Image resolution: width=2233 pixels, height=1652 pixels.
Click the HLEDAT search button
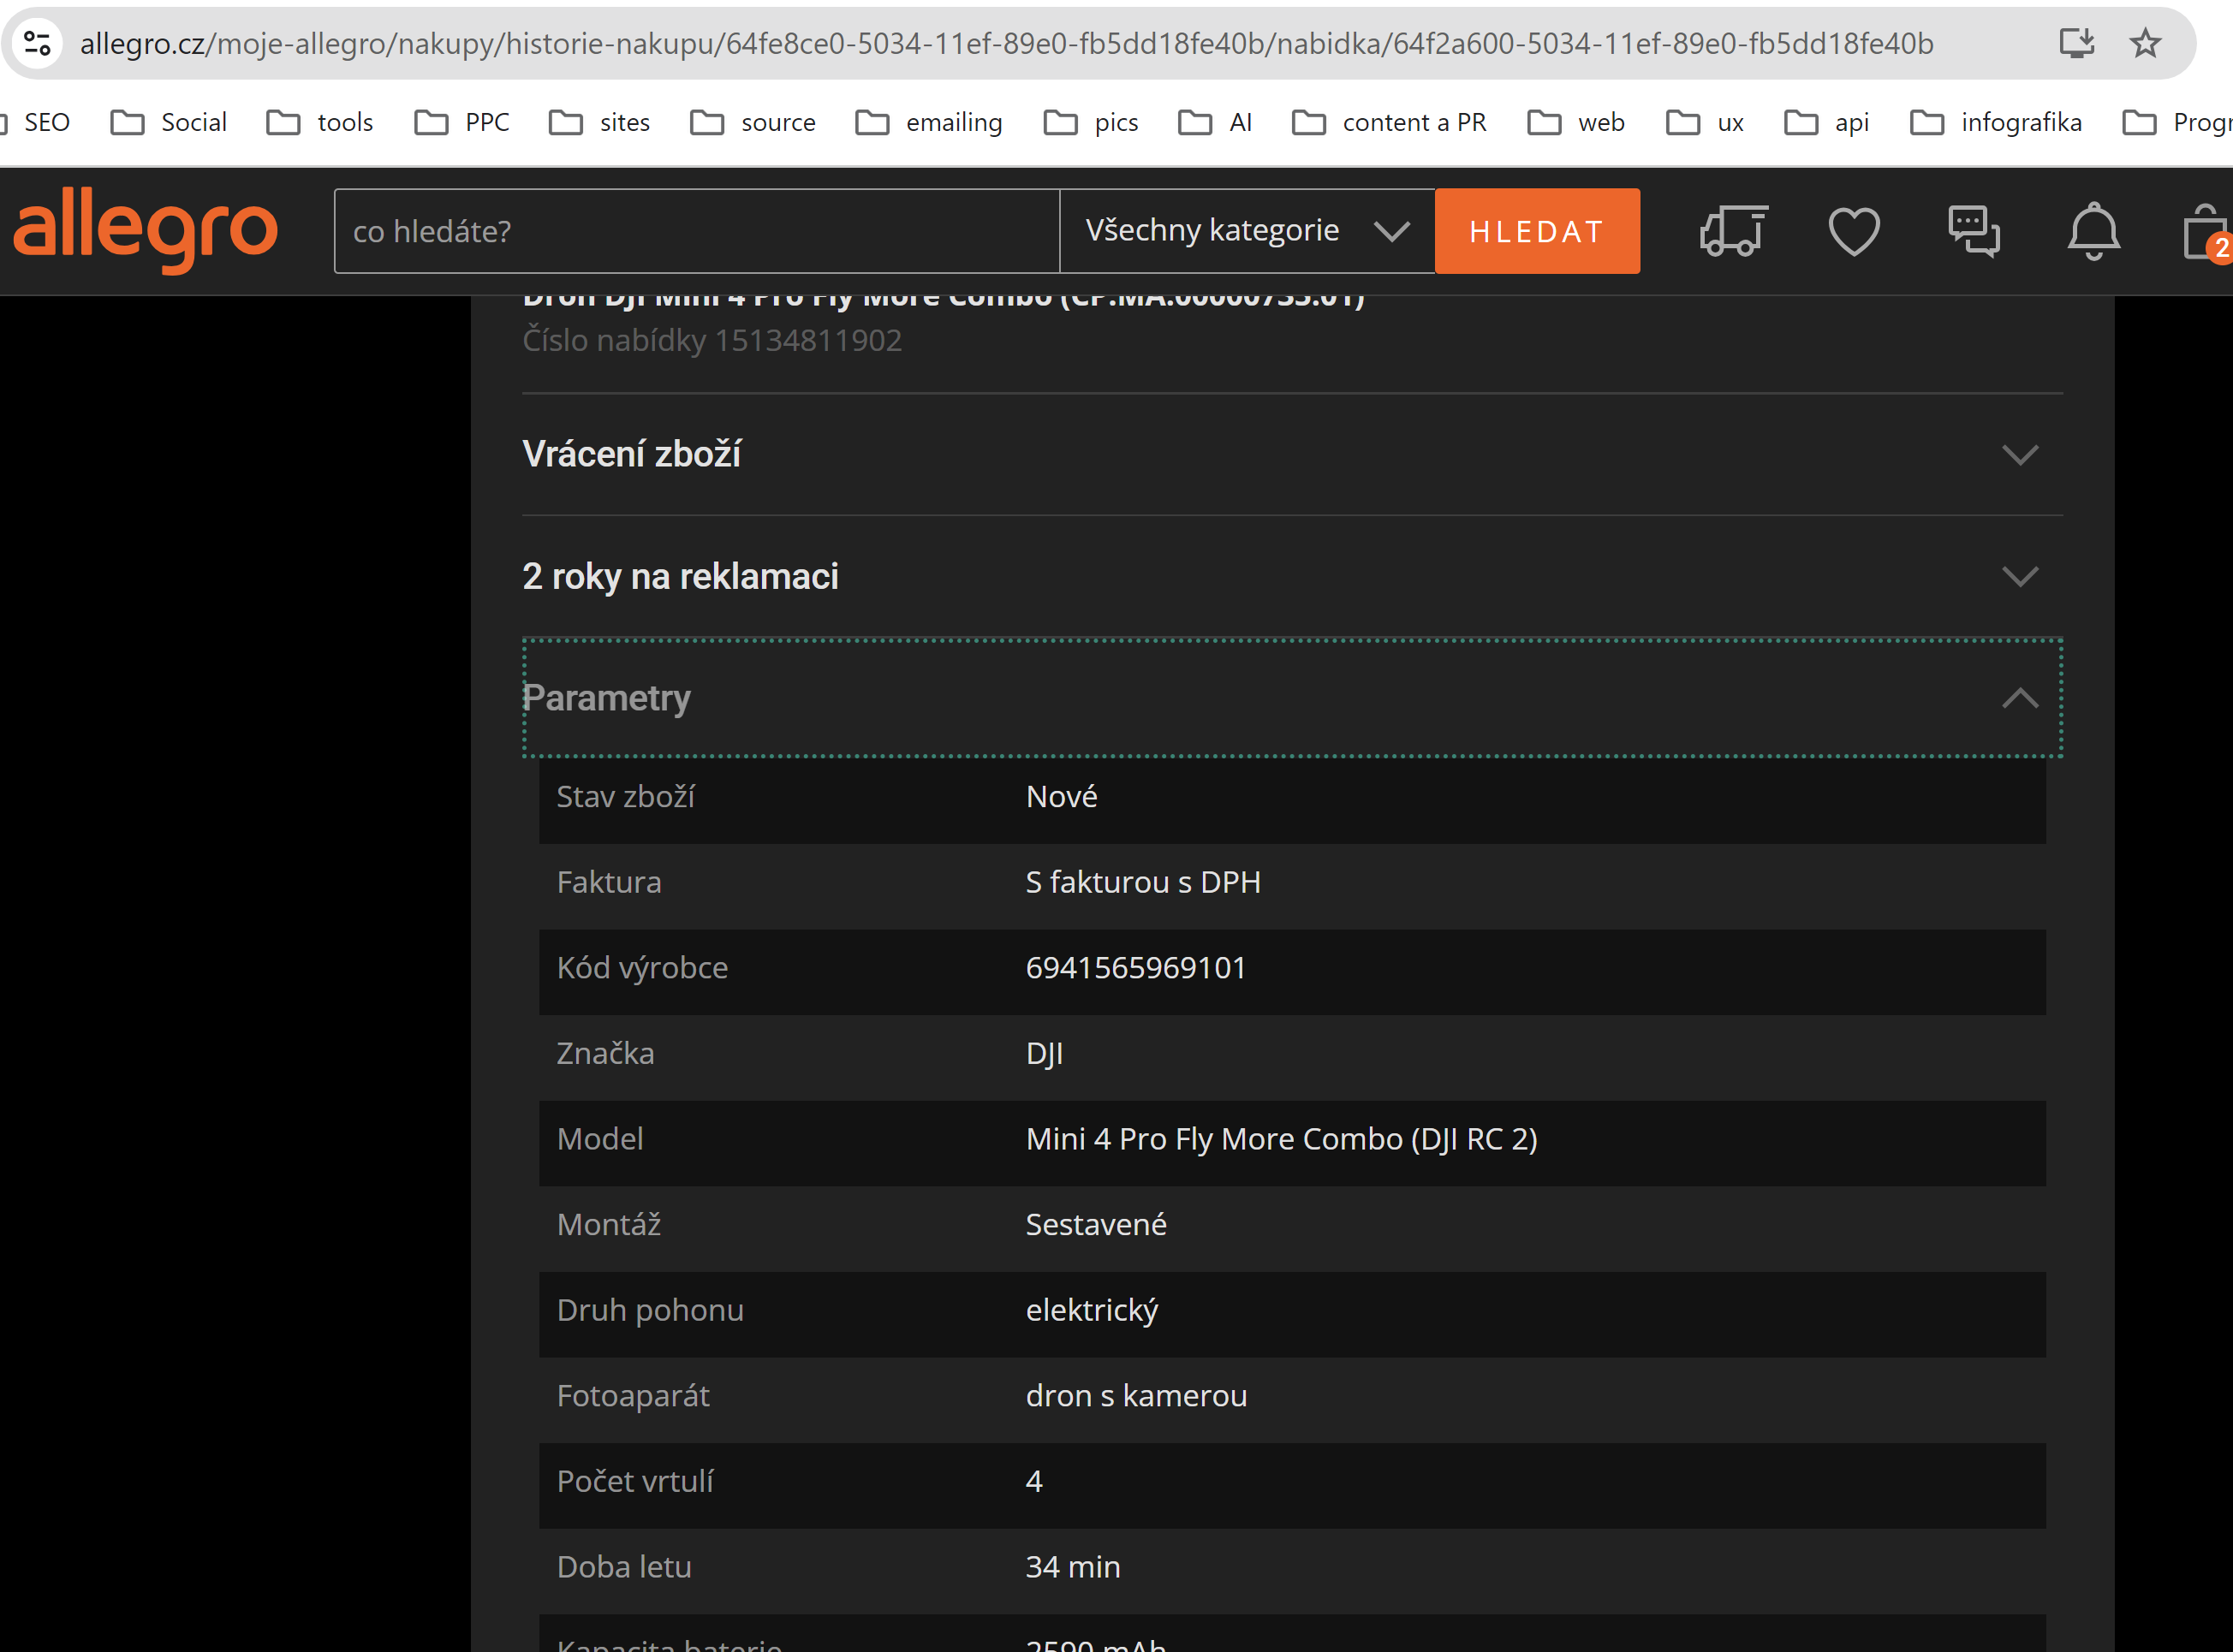point(1537,231)
